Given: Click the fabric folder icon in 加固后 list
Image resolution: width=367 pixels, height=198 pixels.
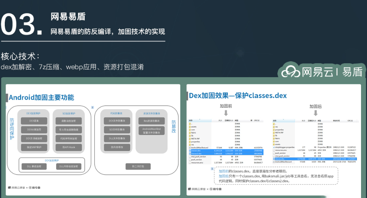Looking at the screenshot, I should click(x=274, y=138).
